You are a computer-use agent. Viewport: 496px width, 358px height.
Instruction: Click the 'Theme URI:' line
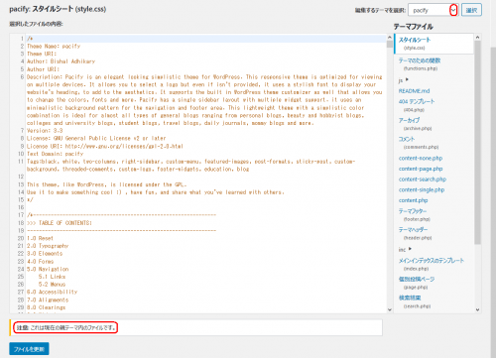42,54
